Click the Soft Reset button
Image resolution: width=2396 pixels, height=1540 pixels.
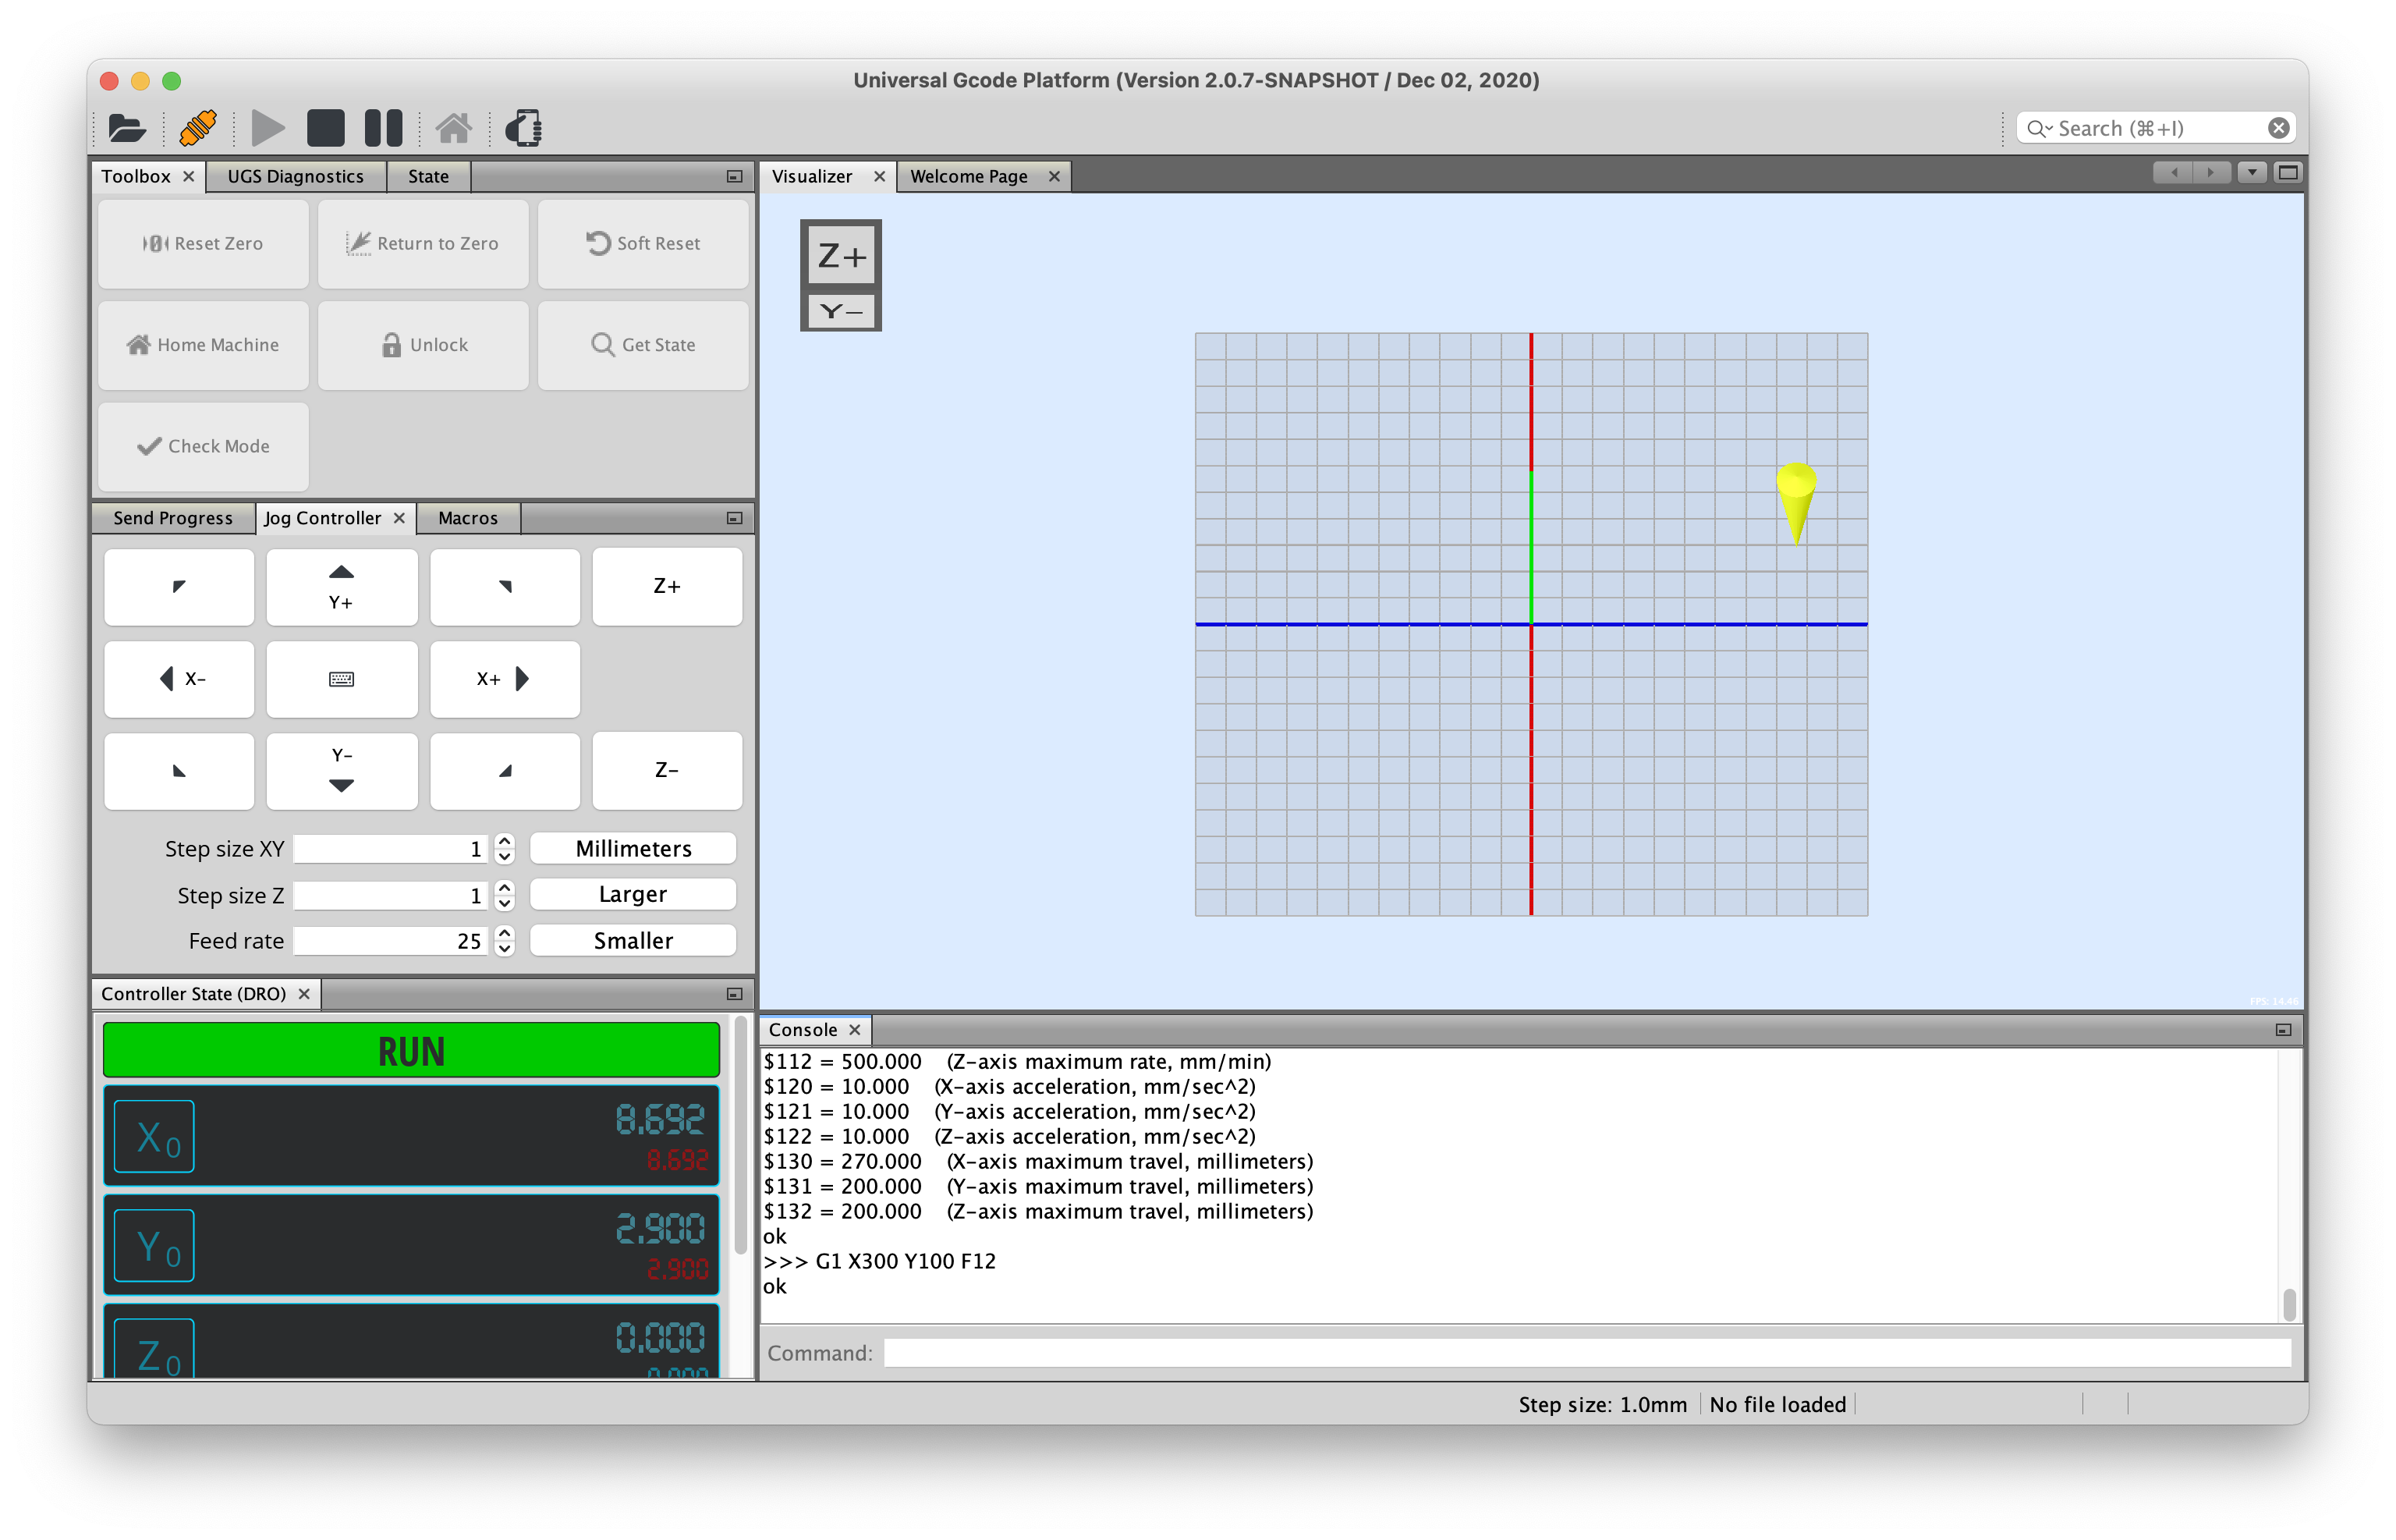tap(643, 243)
